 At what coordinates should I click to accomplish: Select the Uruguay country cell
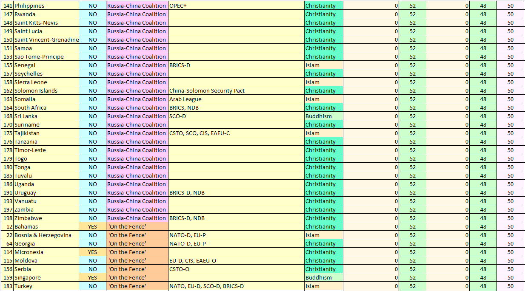(46, 193)
